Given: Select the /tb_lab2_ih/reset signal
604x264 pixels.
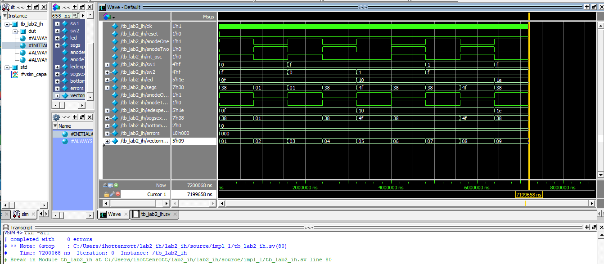Looking at the screenshot, I should 139,34.
